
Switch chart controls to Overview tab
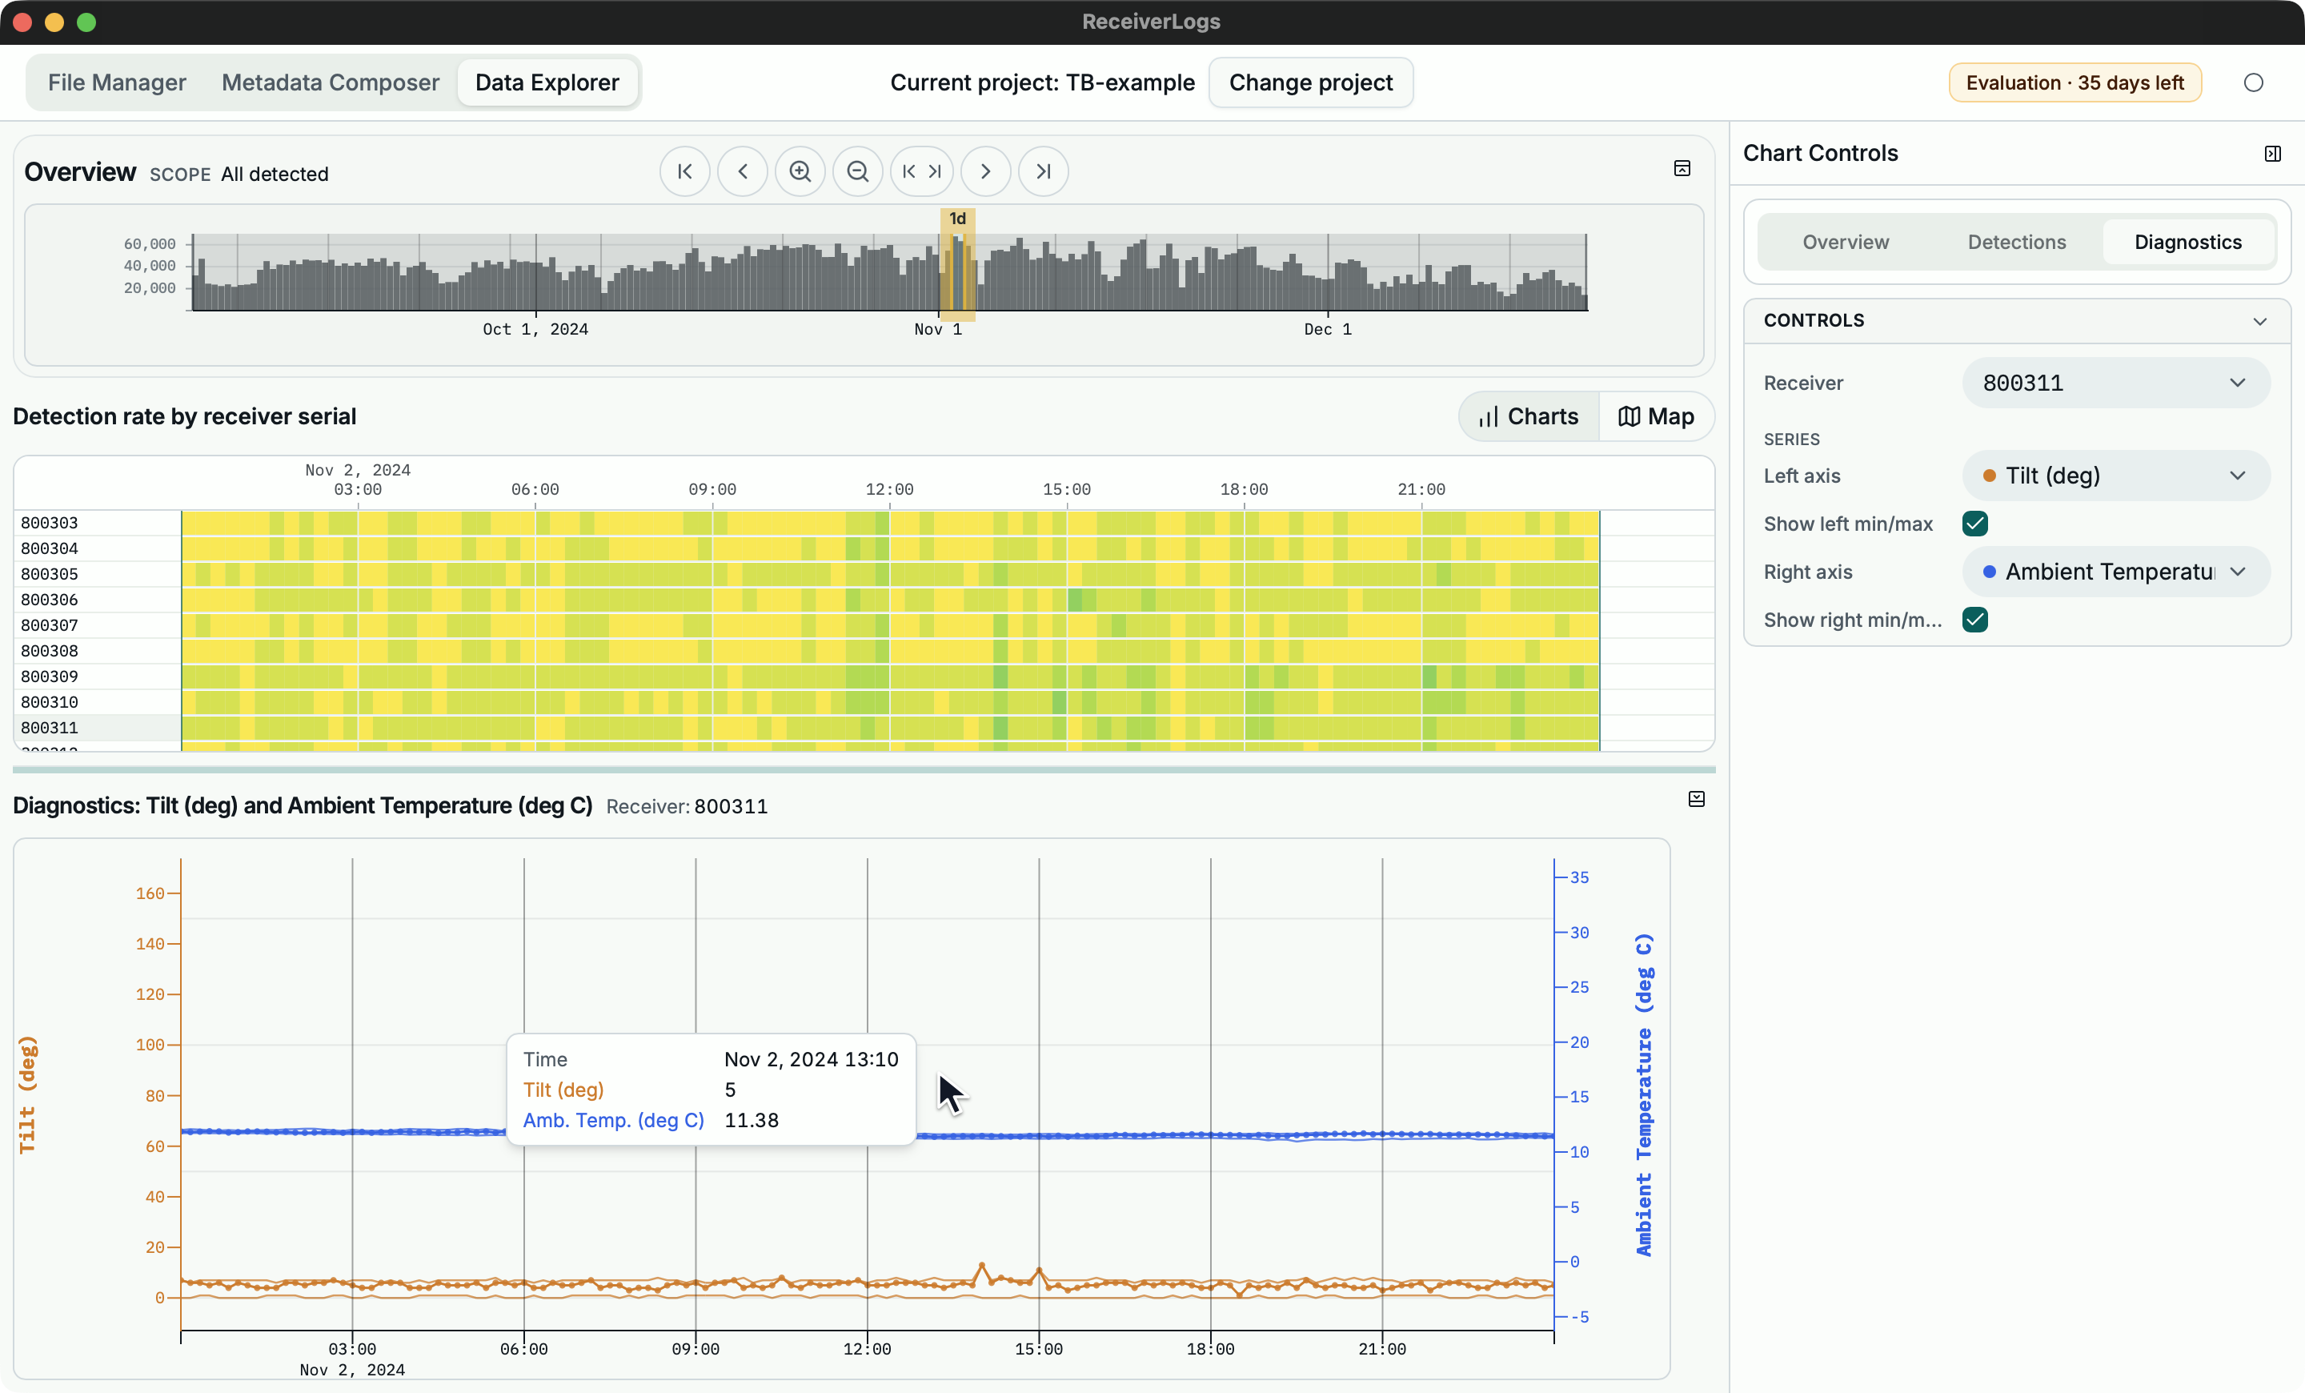point(1845,243)
